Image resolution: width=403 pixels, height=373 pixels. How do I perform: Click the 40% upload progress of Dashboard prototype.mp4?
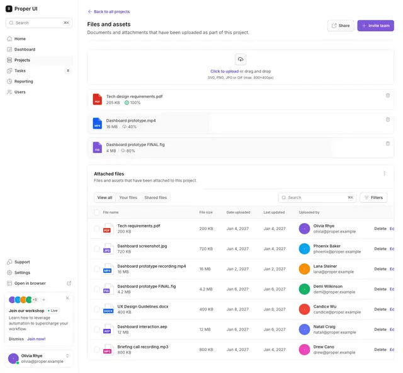point(129,127)
